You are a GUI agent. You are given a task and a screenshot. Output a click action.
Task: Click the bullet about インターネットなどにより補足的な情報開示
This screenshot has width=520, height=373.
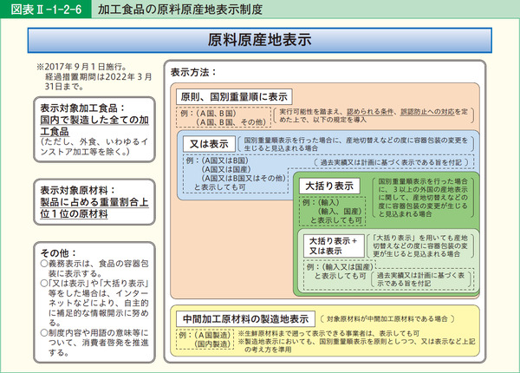[94, 303]
